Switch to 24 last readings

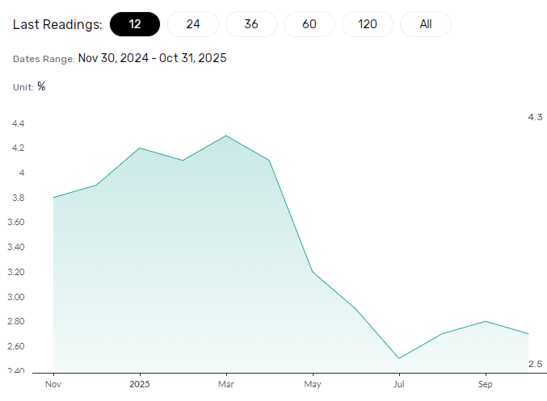(193, 24)
